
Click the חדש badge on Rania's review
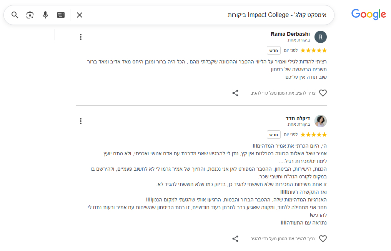tap(273, 50)
